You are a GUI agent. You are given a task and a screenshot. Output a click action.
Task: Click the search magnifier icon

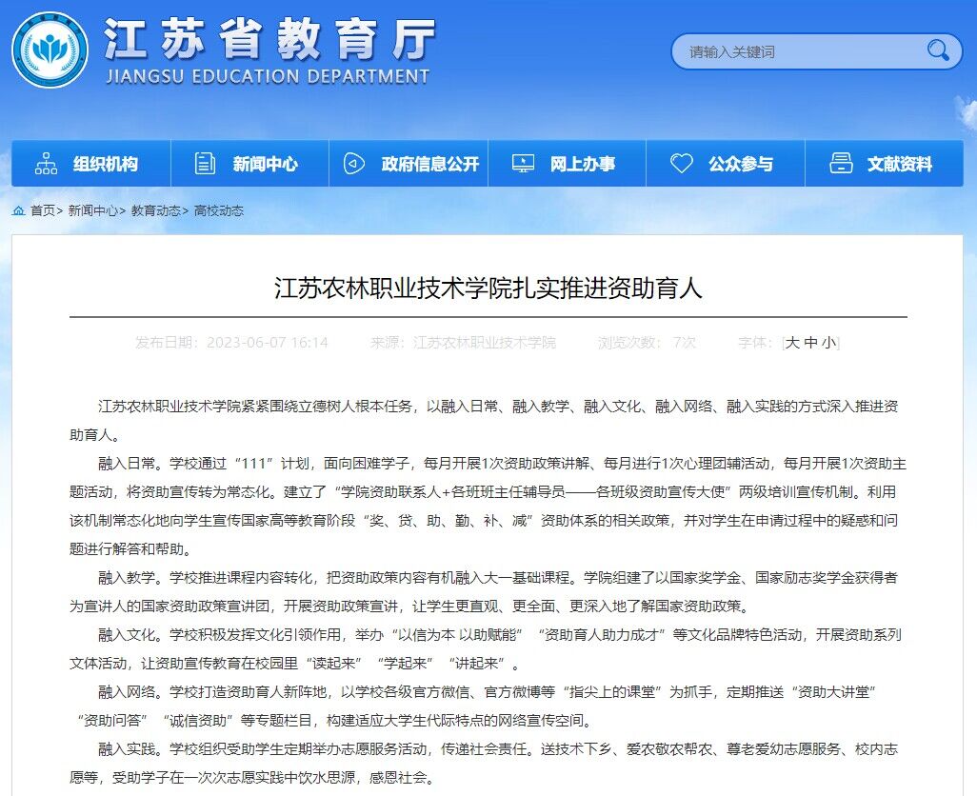pos(937,50)
